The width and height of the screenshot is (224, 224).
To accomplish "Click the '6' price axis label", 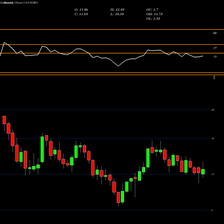I will [x=212, y=210].
